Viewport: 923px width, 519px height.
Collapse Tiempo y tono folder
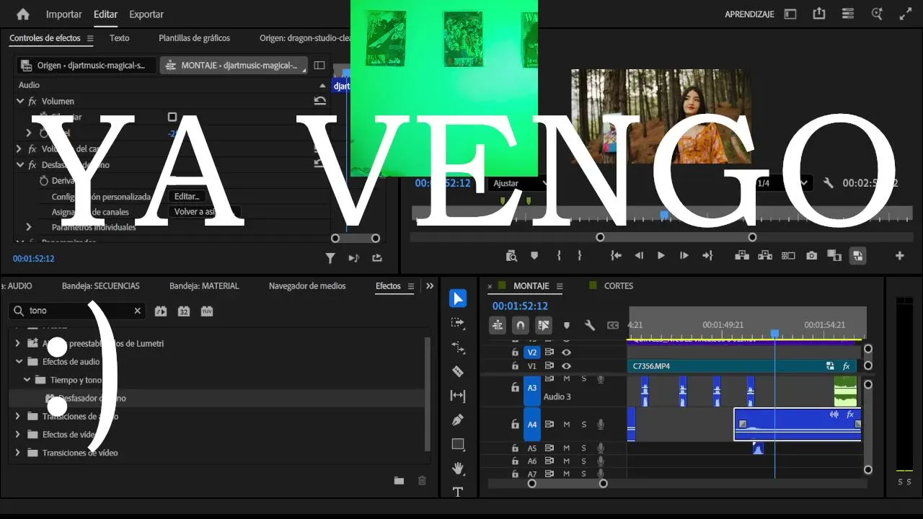(27, 380)
